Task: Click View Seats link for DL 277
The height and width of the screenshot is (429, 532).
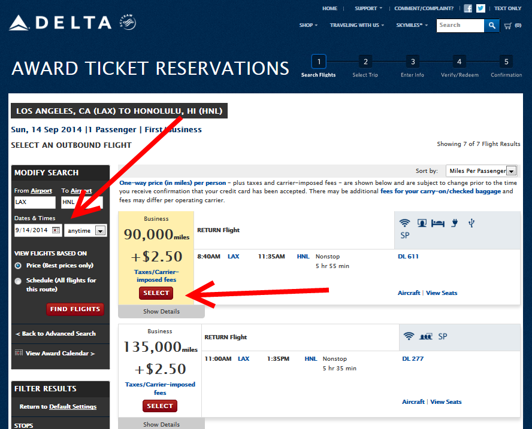Action: (x=446, y=402)
